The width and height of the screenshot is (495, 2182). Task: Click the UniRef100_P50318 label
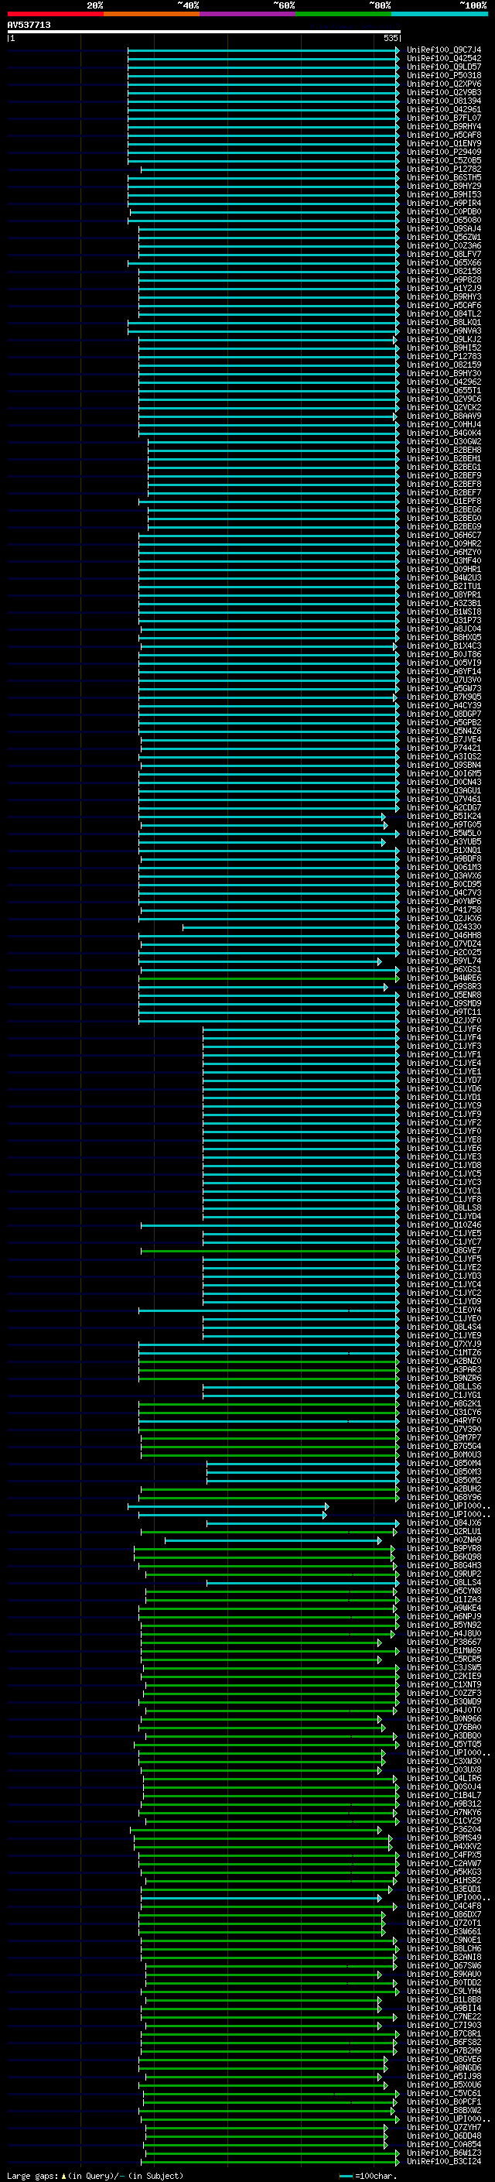(x=443, y=75)
